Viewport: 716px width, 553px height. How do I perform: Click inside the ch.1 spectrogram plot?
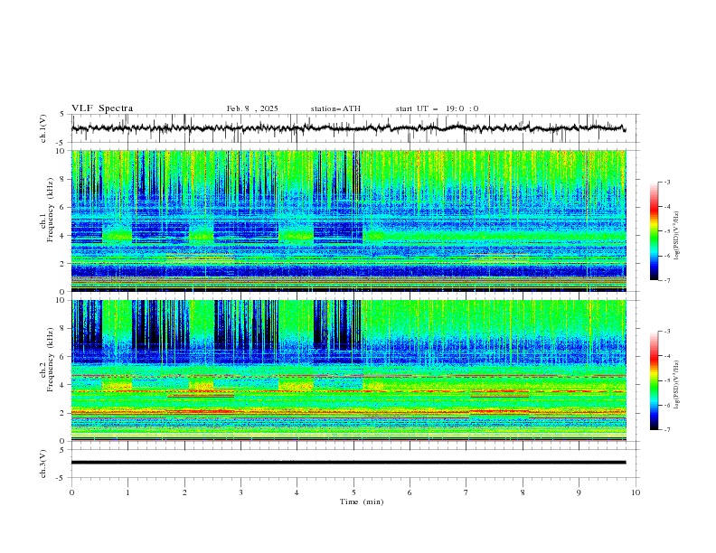click(x=348, y=220)
